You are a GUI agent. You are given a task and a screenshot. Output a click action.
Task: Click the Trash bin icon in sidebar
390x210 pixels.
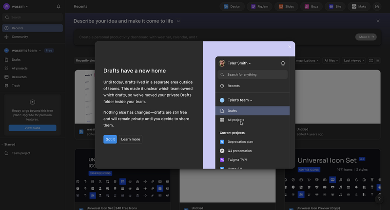tap(6, 86)
